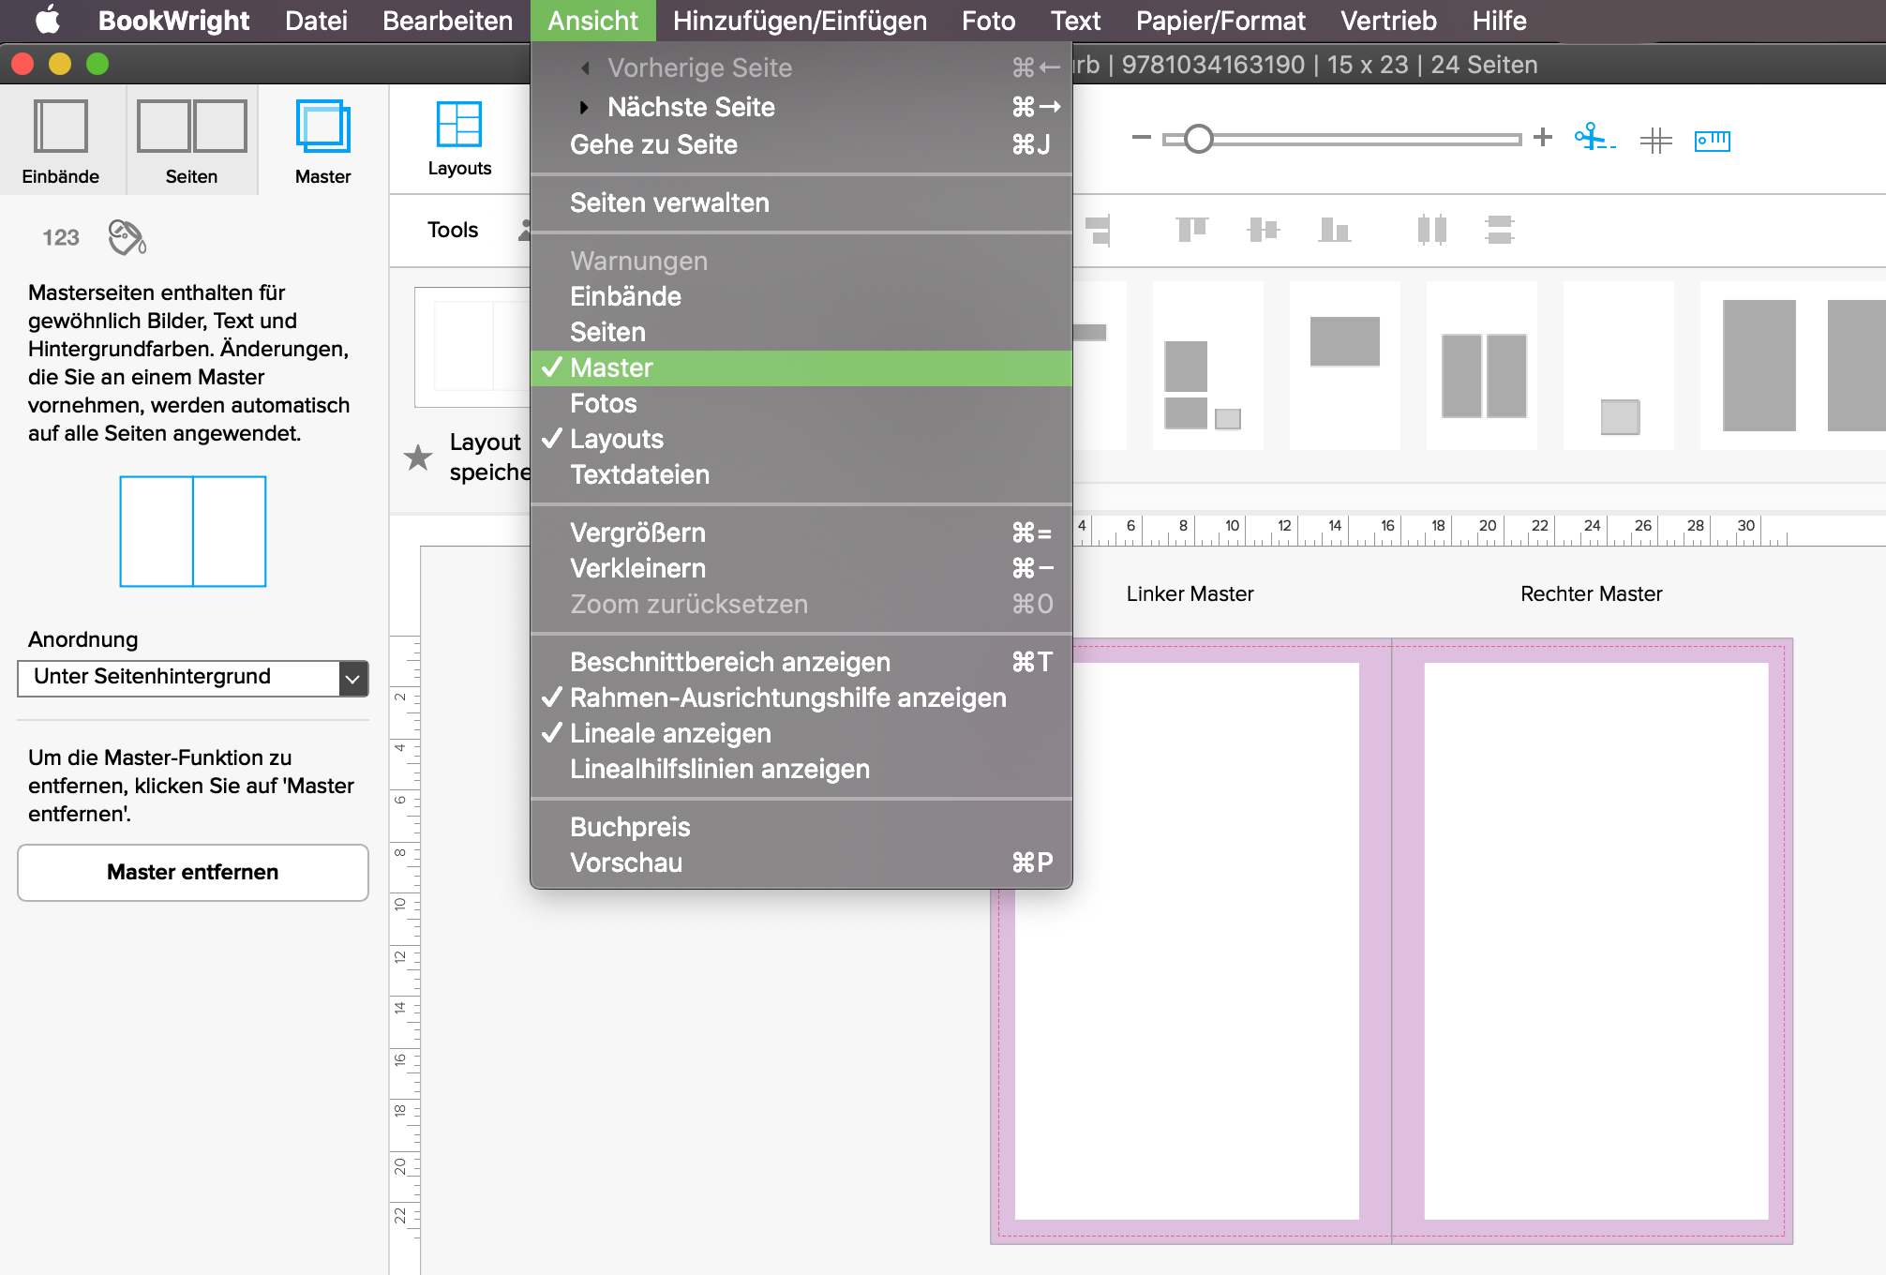Open the Hilfe menu
The width and height of the screenshot is (1886, 1275).
click(x=1499, y=21)
